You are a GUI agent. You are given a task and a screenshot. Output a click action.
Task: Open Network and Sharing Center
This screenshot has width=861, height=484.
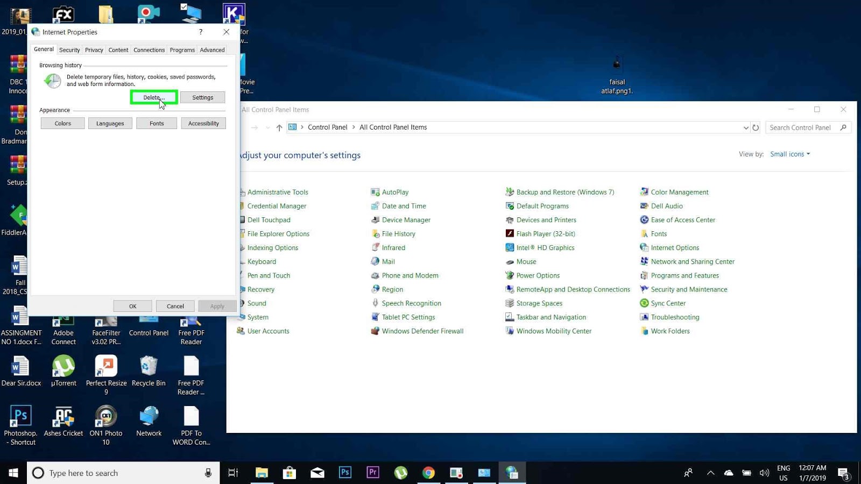pyautogui.click(x=693, y=261)
